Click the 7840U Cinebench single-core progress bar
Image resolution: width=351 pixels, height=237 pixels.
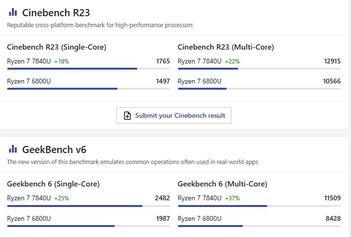point(88,69)
